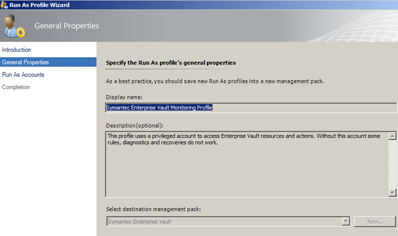The width and height of the screenshot is (398, 236).
Task: Click the New... management pack button
Action: coord(374,221)
